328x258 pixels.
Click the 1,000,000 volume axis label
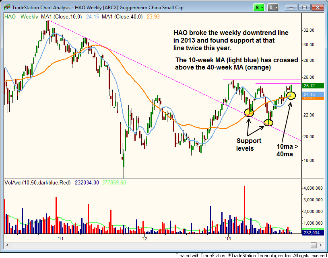pos(313,223)
